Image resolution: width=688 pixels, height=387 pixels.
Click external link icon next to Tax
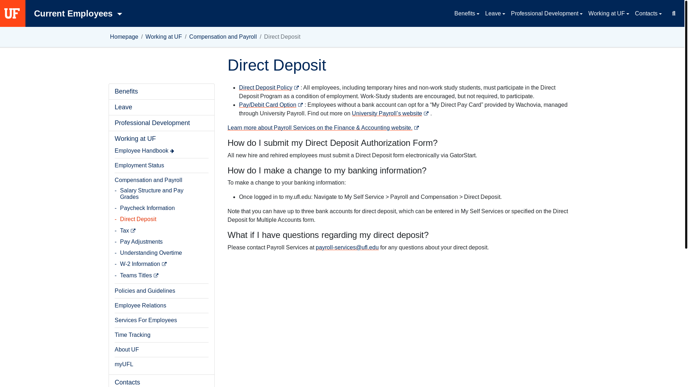pos(133,231)
